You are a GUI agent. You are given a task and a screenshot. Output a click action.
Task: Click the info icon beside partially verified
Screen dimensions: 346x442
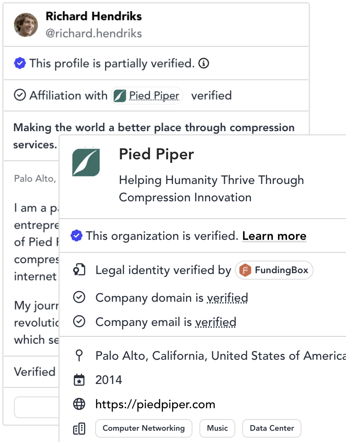coord(204,64)
